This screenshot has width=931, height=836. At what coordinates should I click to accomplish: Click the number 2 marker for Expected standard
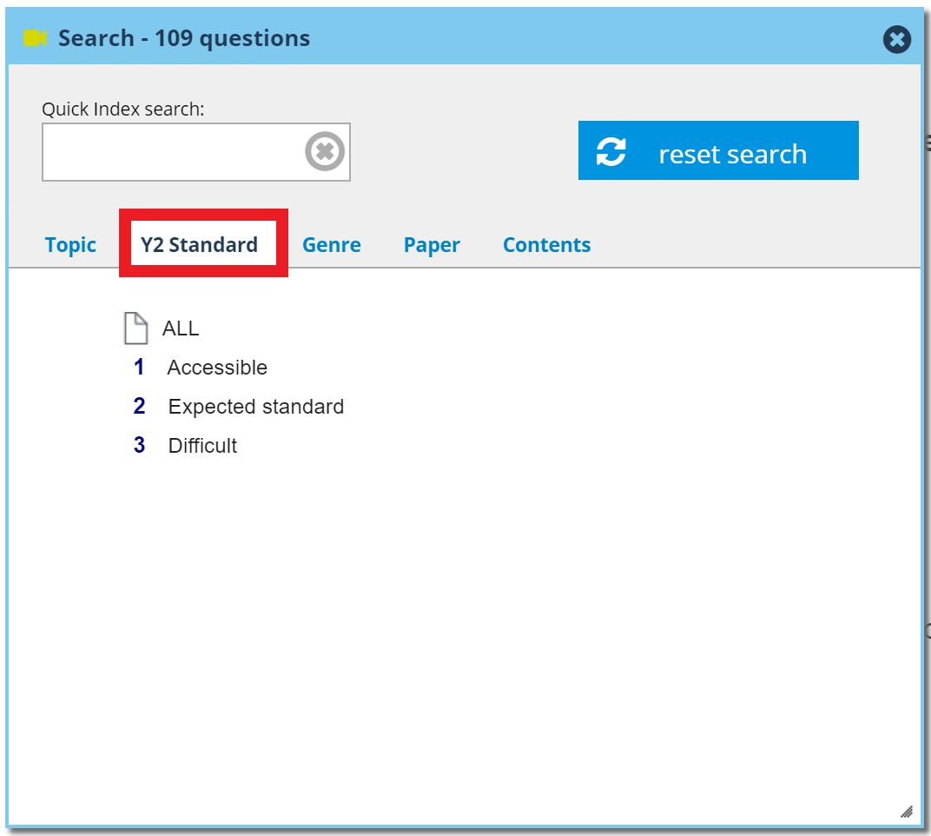139,407
